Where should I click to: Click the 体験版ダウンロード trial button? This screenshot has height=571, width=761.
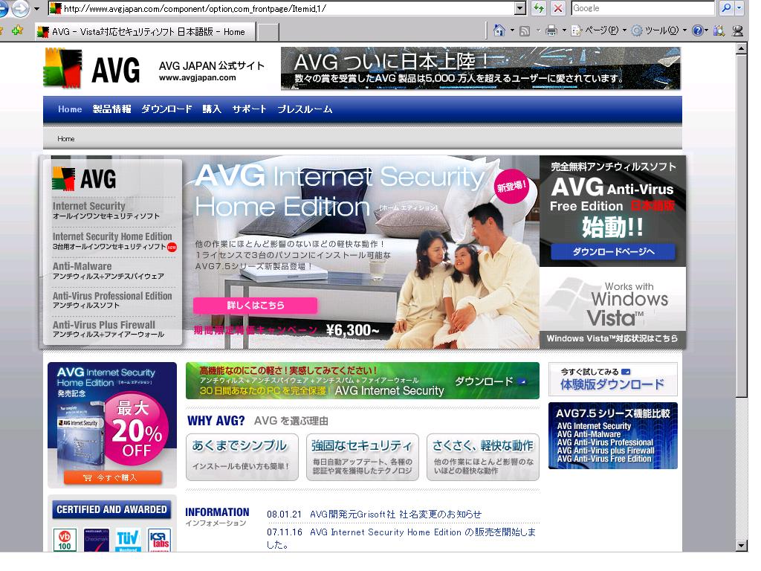click(x=612, y=379)
